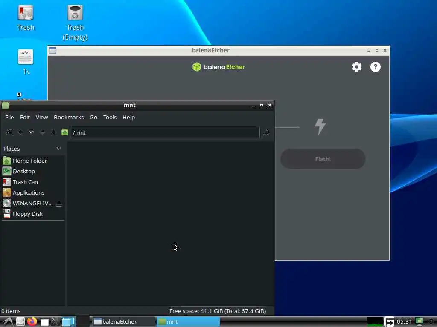Screen dimensions: 437x327
Task: Select Desktop in Places sidebar
Action: click(32, 171)
